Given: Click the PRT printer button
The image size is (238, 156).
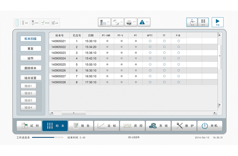Looking at the screenshot, I should (131, 22).
